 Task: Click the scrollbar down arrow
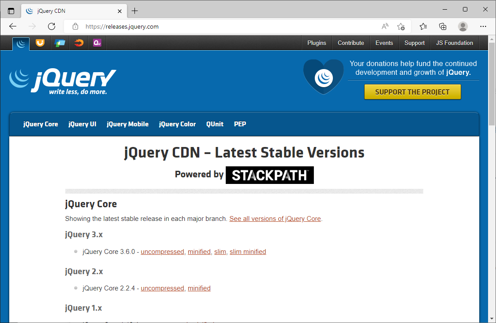[x=492, y=319]
